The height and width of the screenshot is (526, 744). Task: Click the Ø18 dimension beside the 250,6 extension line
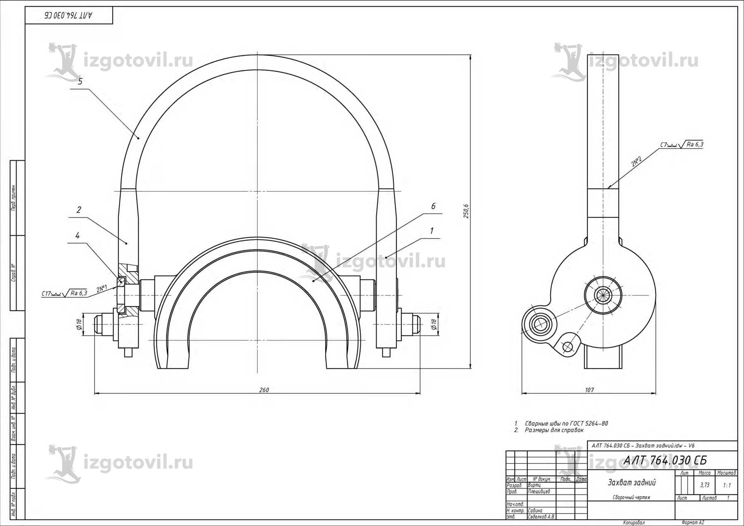(x=434, y=324)
